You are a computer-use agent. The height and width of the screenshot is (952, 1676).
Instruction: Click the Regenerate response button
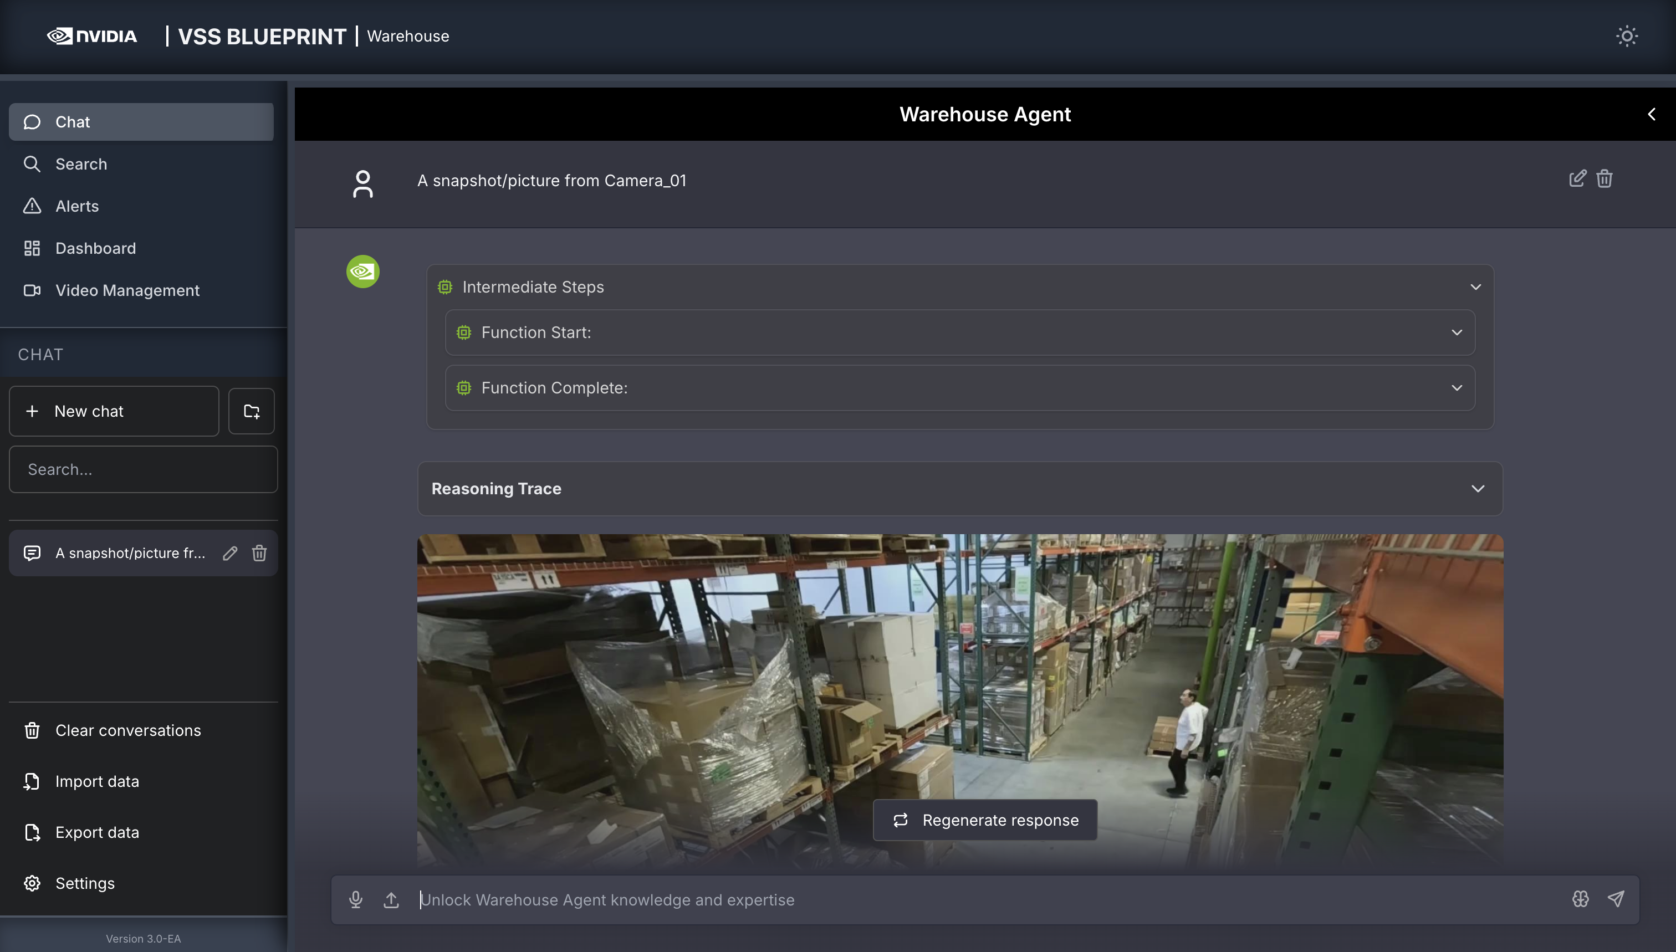tap(985, 820)
